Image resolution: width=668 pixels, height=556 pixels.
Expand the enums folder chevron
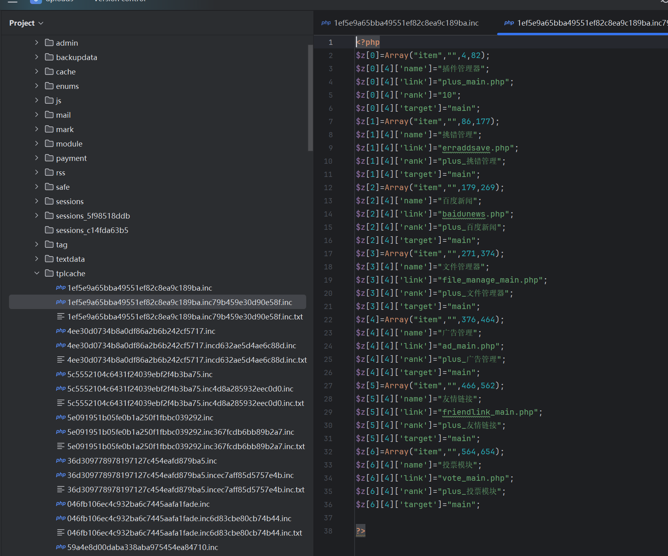tap(37, 86)
